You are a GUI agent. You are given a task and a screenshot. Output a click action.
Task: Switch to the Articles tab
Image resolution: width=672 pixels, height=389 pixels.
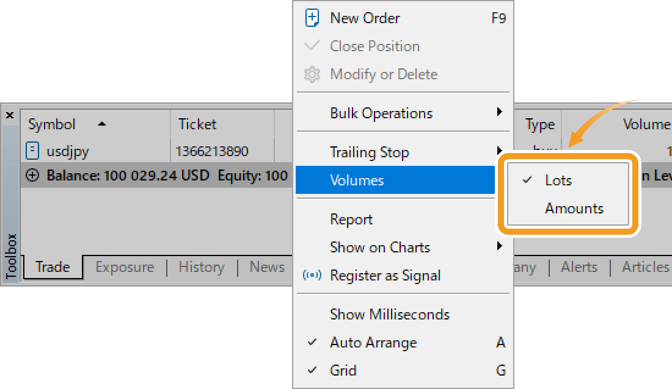(646, 267)
